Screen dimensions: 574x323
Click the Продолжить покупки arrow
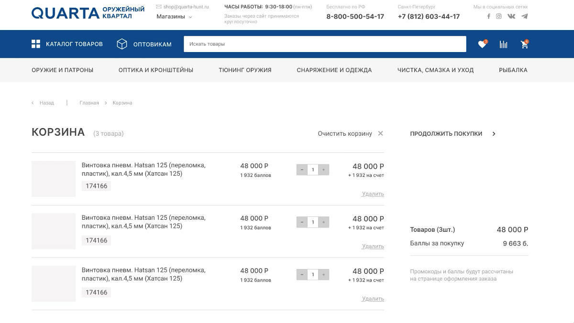(494, 134)
